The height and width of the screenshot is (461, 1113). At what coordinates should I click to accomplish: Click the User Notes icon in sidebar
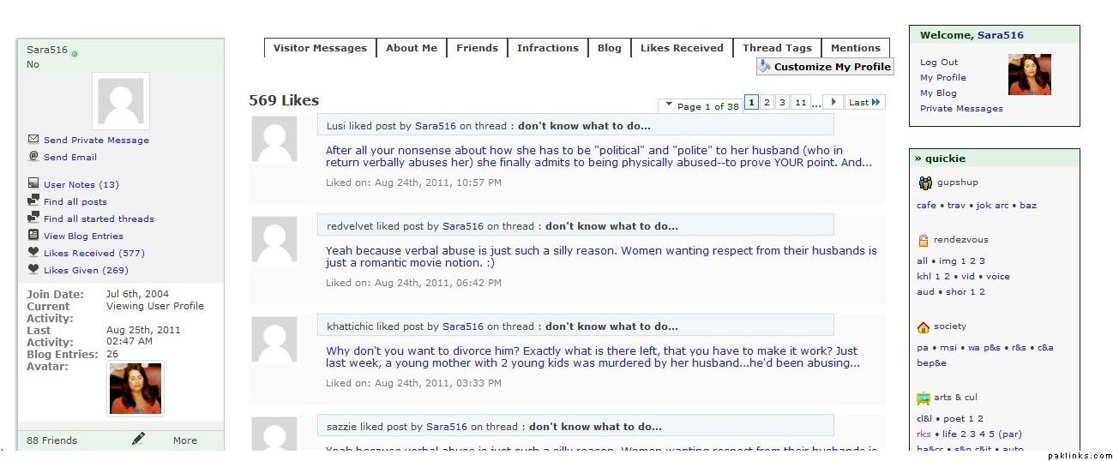click(x=33, y=184)
